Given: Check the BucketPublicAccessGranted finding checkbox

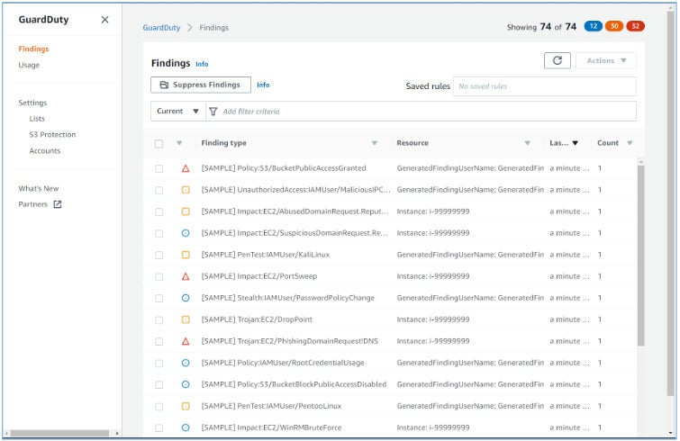Looking at the screenshot, I should click(x=159, y=168).
